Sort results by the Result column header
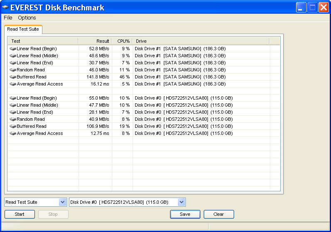 tap(95, 41)
